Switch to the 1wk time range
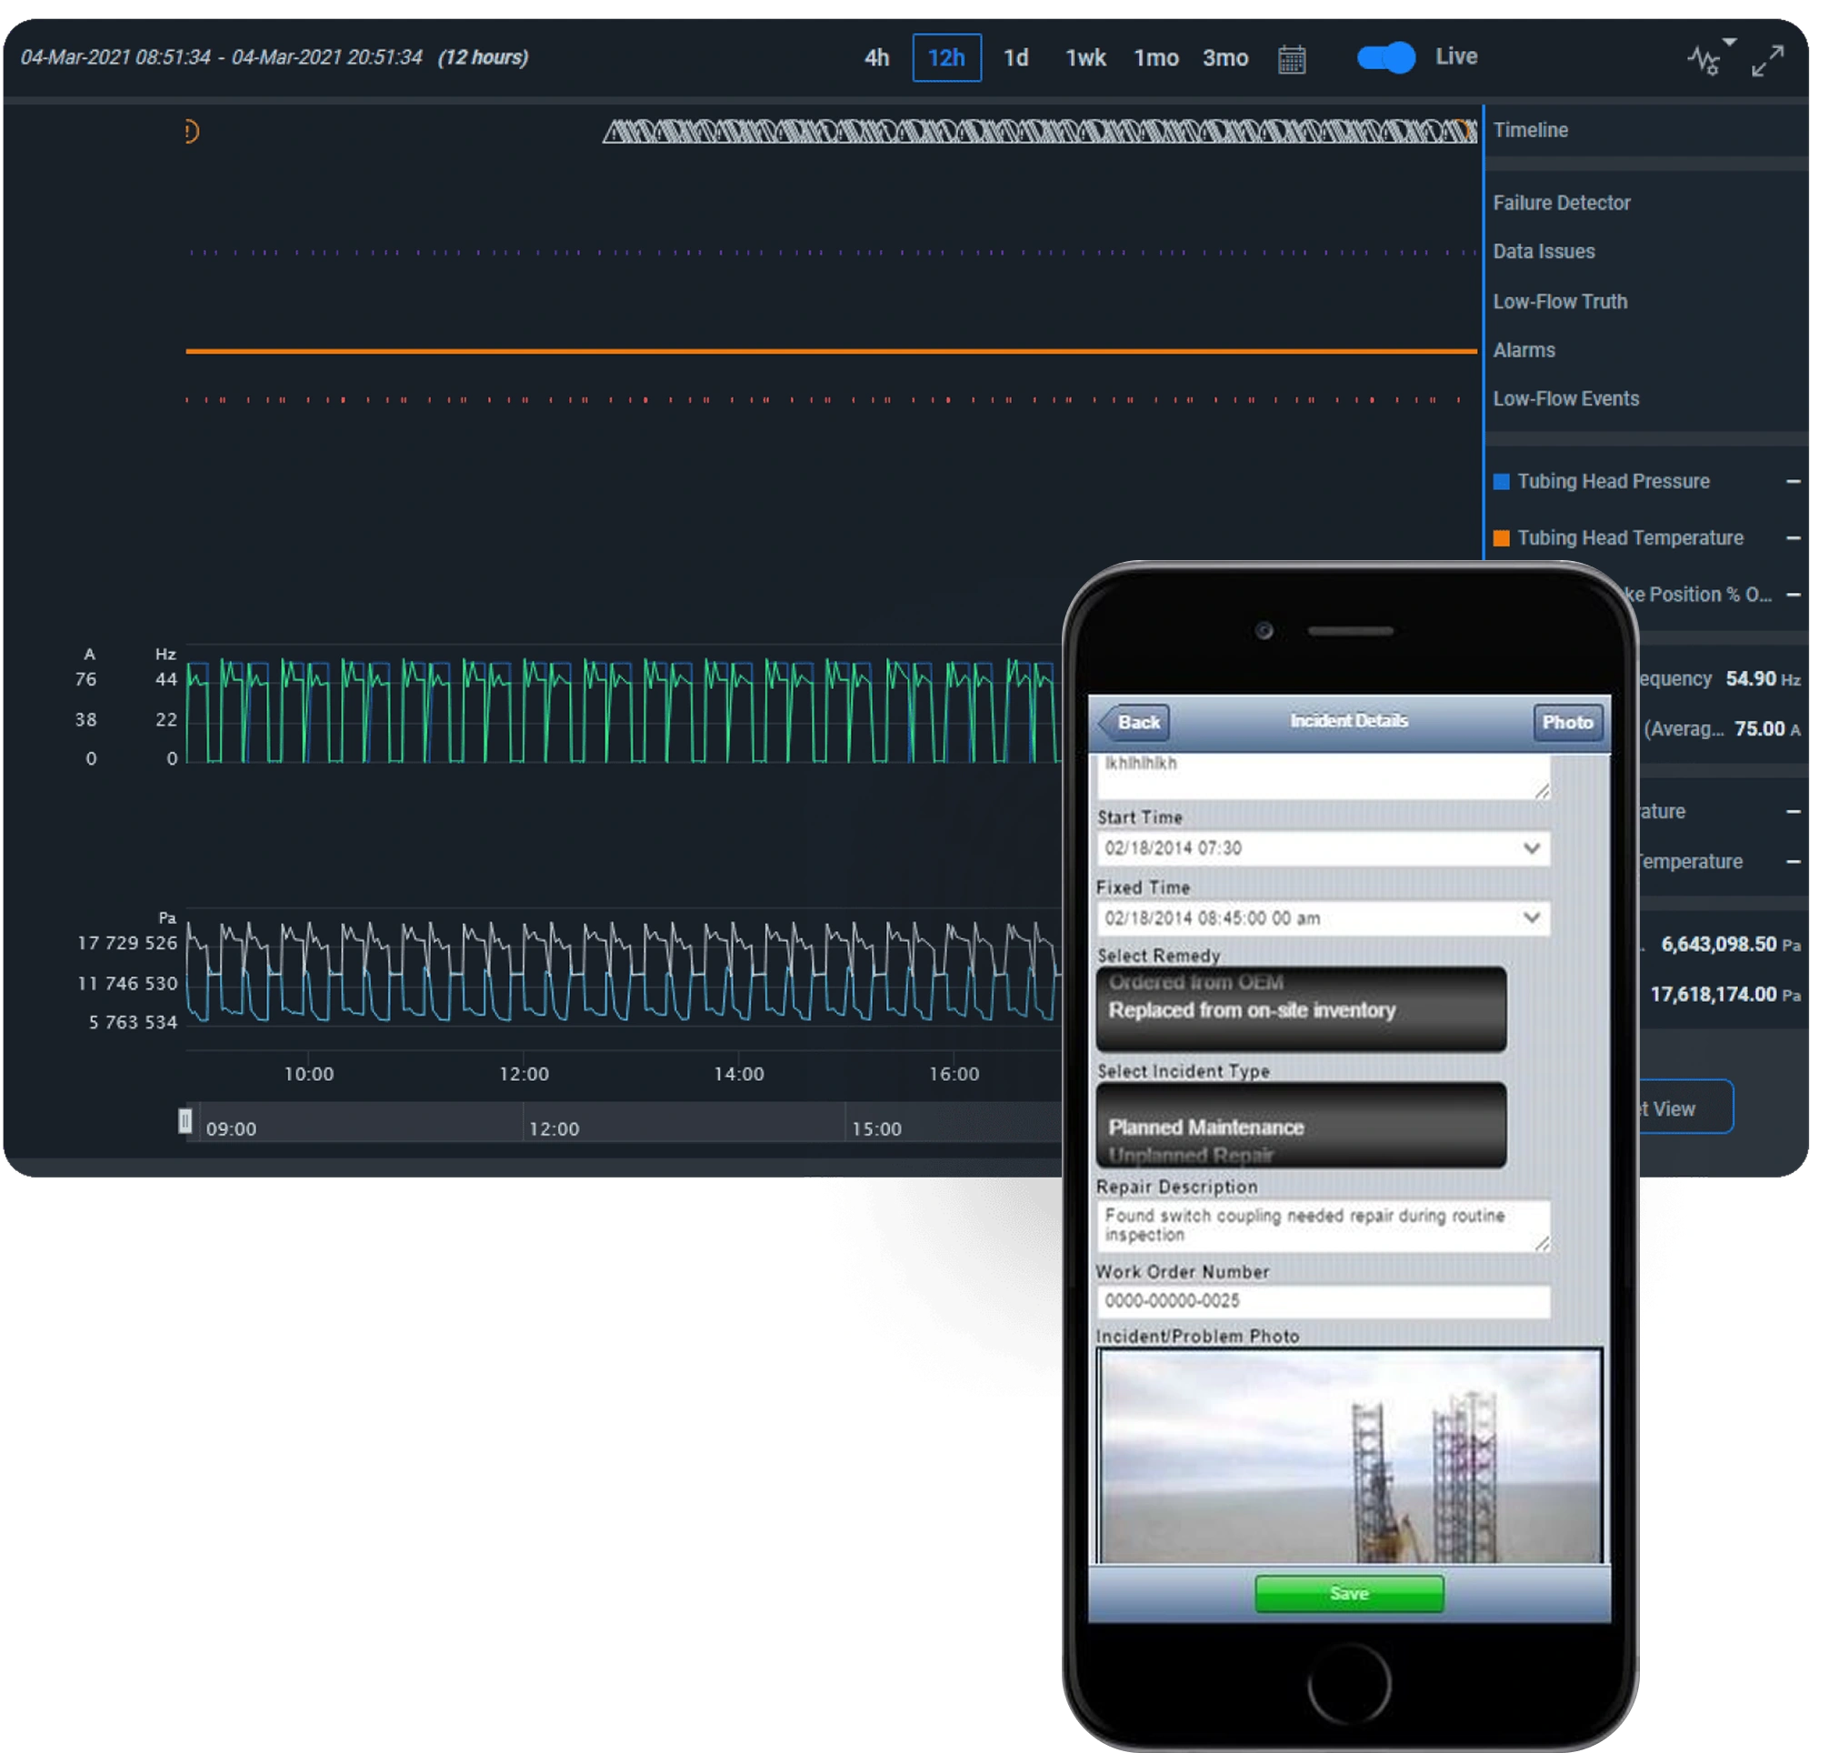Image resolution: width=1829 pixels, height=1753 pixels. point(1085,58)
